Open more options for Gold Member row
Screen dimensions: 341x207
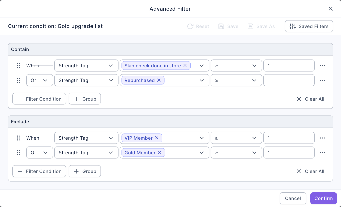pyautogui.click(x=322, y=153)
